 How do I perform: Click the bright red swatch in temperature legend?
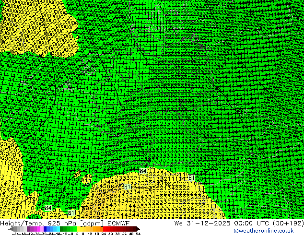tap(105, 229)
